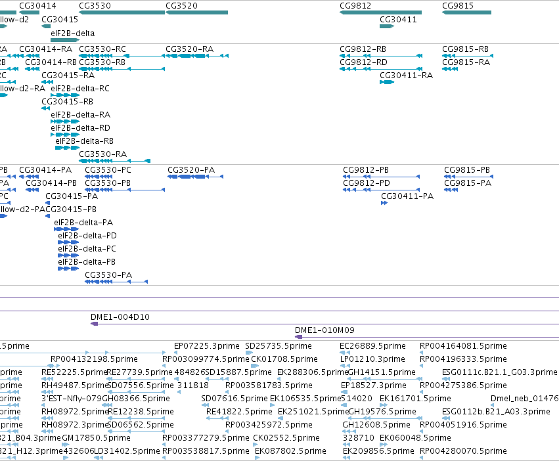Select the eIF2B-delta gene label
The height and width of the screenshot is (461, 559).
73,33
